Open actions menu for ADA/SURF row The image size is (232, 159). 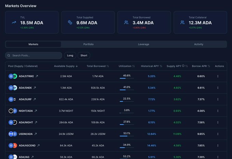click(x=218, y=99)
